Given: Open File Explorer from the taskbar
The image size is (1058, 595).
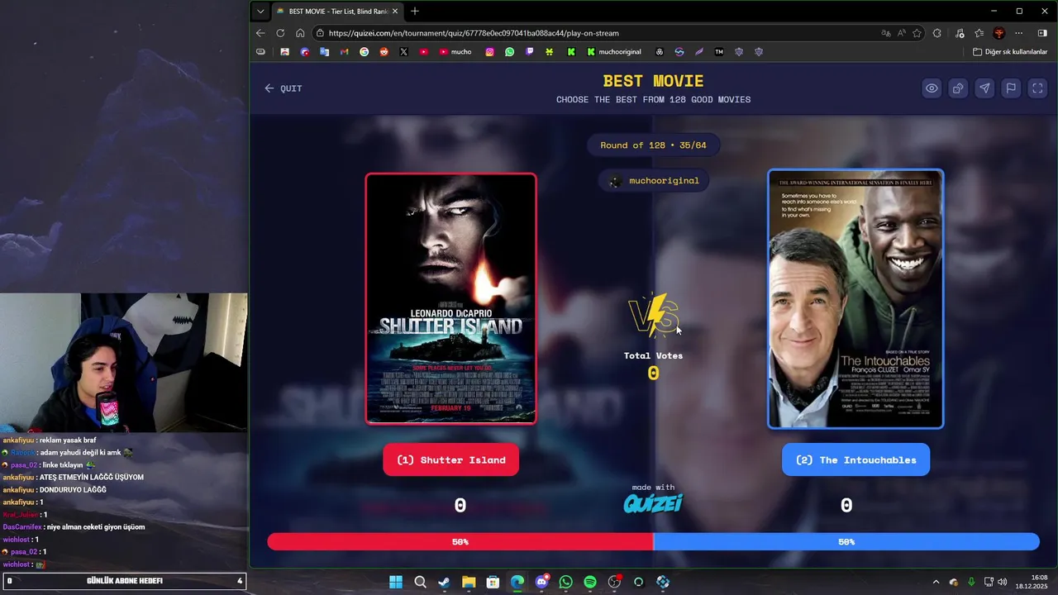Looking at the screenshot, I should coord(469,582).
